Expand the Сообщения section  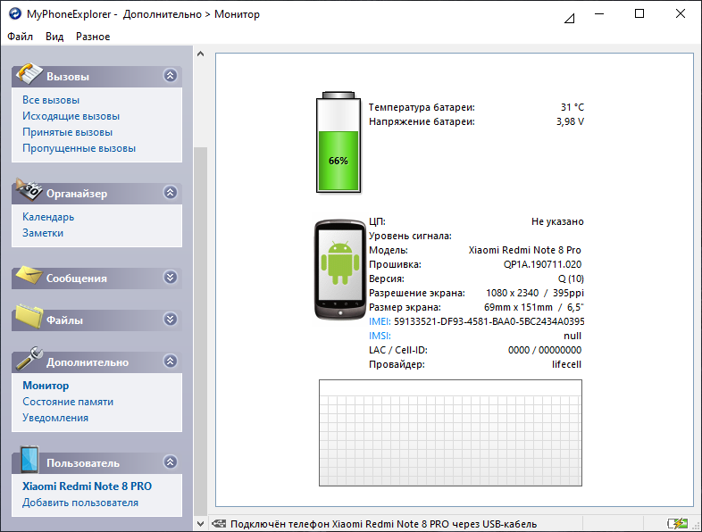(170, 277)
